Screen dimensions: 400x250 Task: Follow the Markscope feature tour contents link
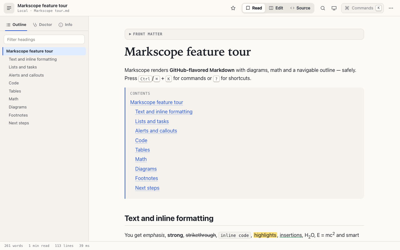click(157, 102)
